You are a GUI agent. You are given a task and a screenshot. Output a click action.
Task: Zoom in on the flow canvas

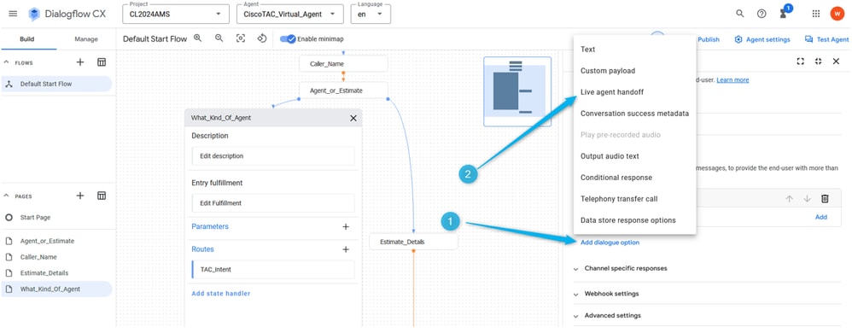click(198, 38)
